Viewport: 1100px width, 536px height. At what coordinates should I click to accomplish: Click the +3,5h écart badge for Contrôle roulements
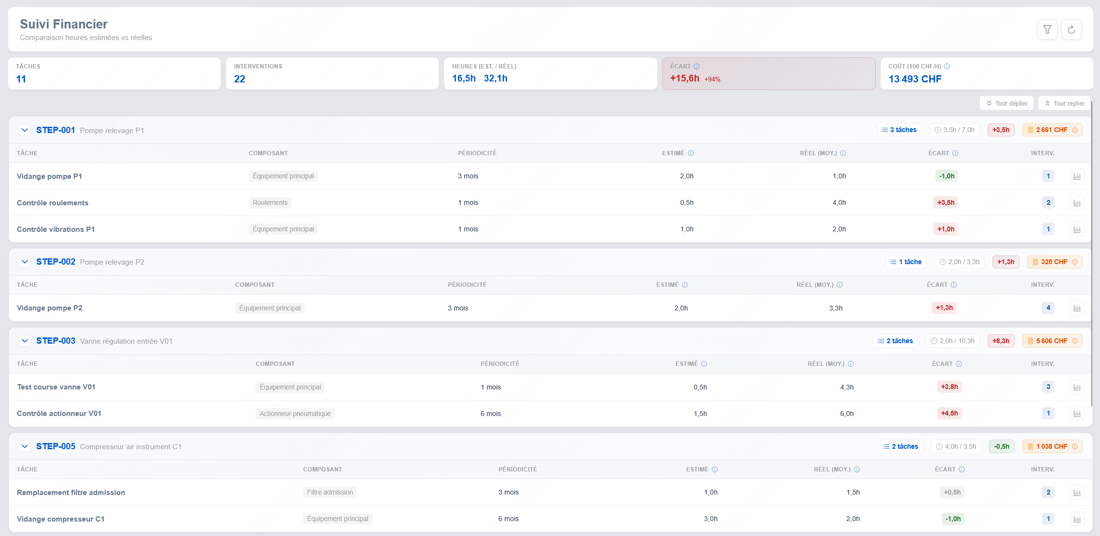click(946, 203)
